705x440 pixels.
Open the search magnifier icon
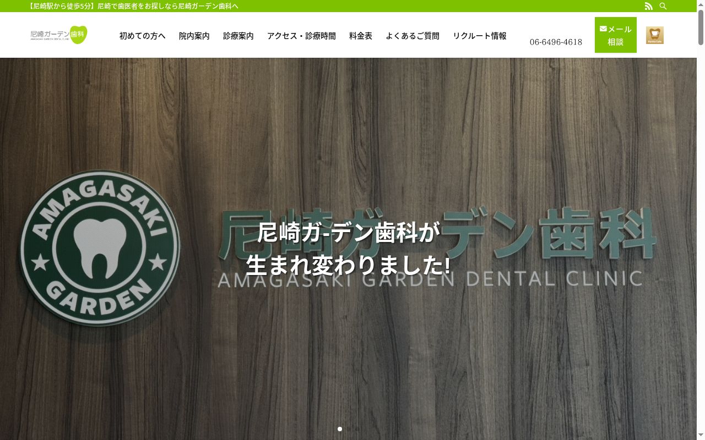(663, 6)
